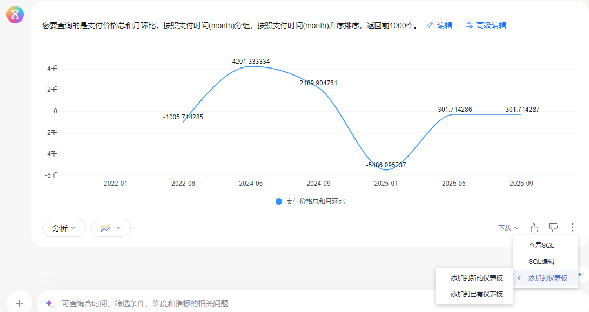This screenshot has width=589, height=312.
Task: Click the 2024-05 axis label
Action: (251, 184)
